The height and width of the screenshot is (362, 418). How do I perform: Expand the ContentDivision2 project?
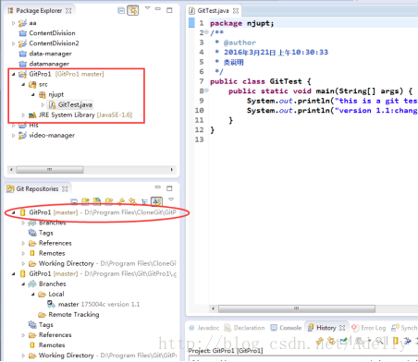(x=13, y=43)
